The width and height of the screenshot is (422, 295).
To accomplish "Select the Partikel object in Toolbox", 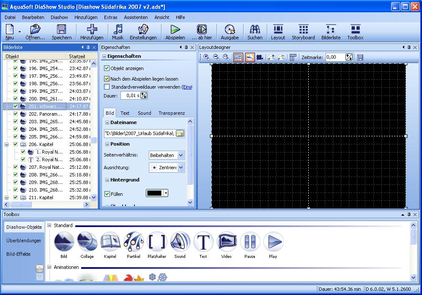I will tap(134, 243).
